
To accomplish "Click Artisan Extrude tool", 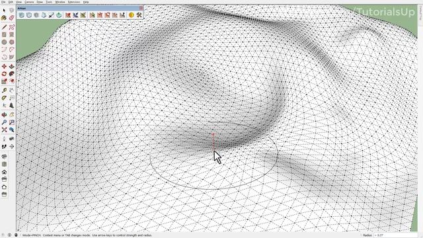I will click(59, 15).
